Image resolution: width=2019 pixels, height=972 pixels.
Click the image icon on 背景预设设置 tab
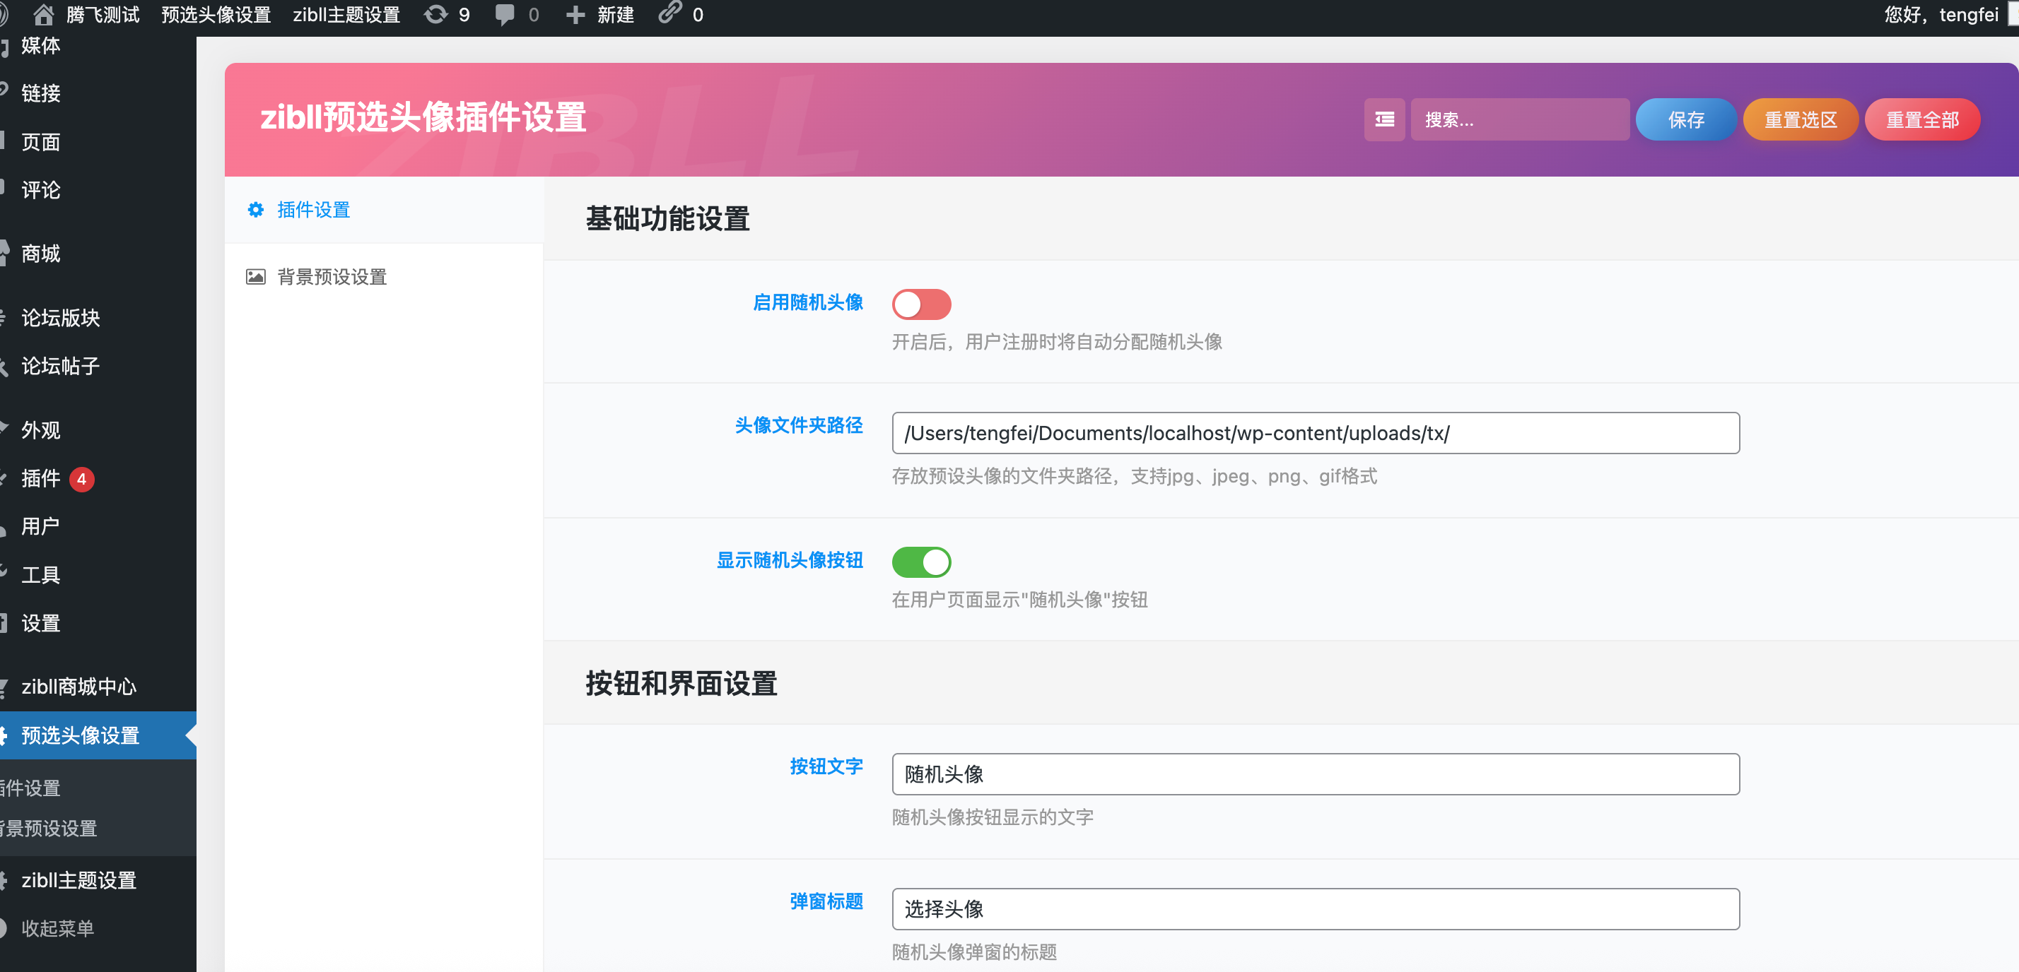tap(255, 276)
